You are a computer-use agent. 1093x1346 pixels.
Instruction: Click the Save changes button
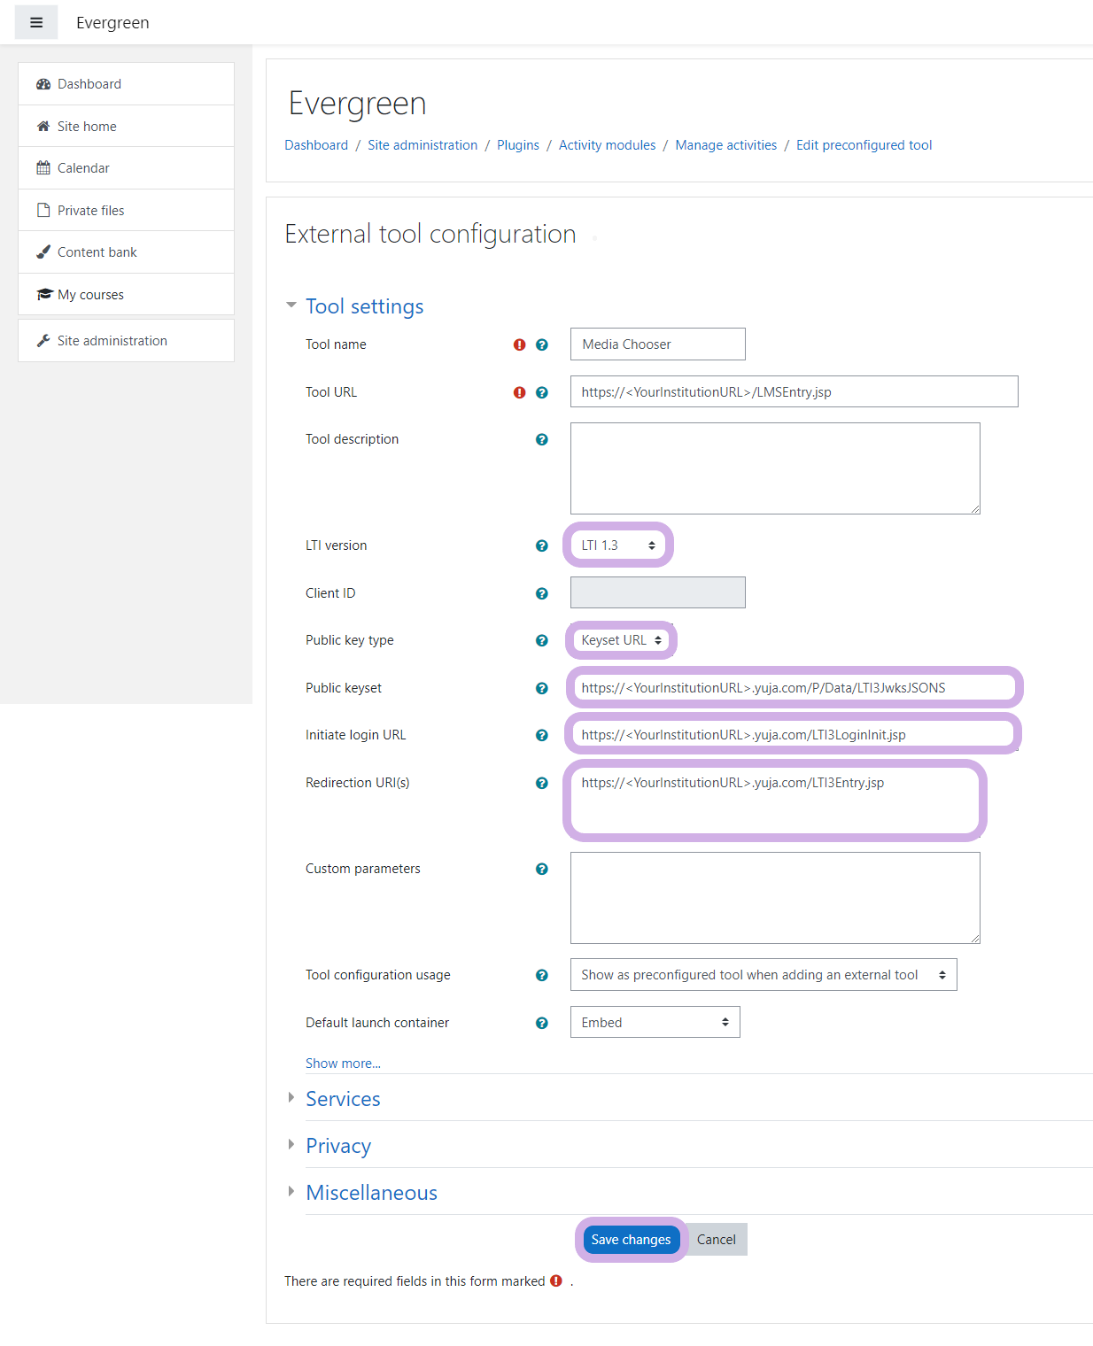click(632, 1240)
